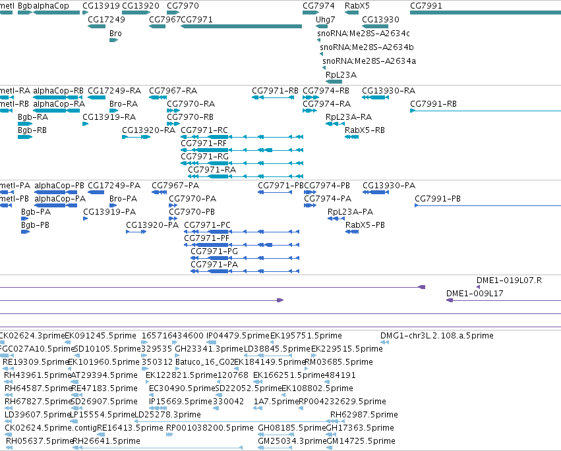Select the alphaCop-PB protein feature
The image size is (561, 451).
point(56,192)
